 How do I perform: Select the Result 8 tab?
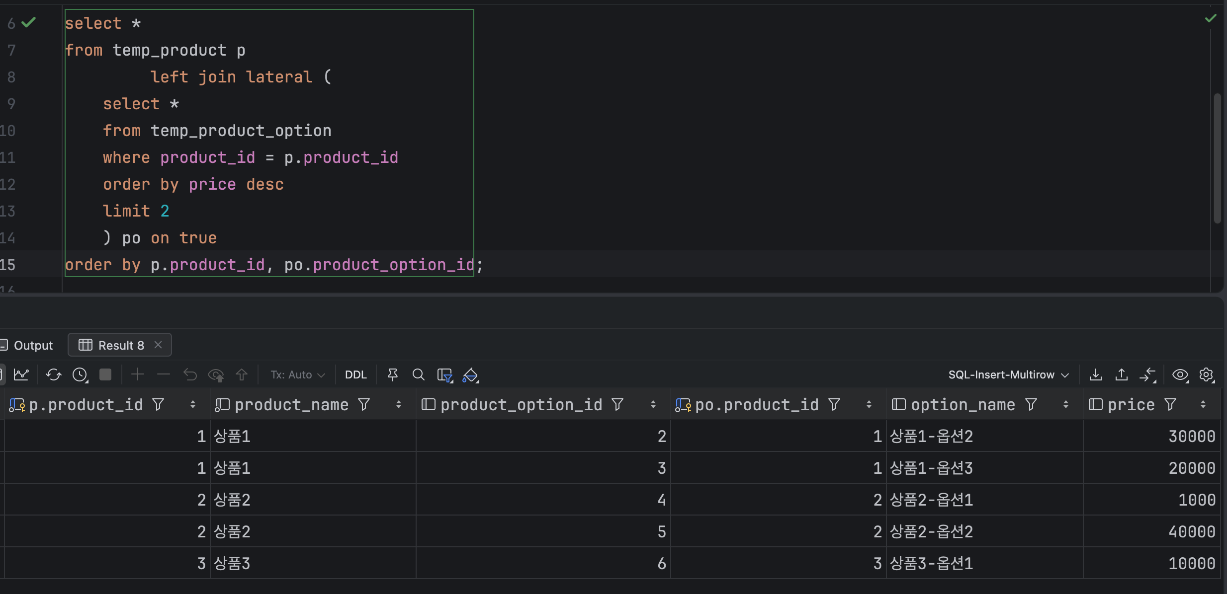[x=121, y=345]
